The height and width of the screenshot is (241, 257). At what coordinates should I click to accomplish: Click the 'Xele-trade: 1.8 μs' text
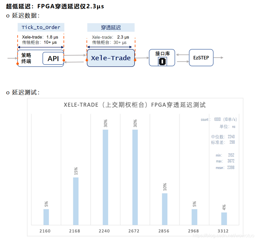point(40,37)
